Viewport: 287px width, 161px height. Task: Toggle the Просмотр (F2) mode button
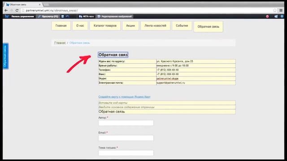pos(48,17)
